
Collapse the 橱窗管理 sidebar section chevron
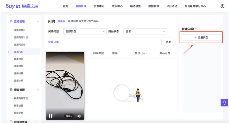(38, 90)
